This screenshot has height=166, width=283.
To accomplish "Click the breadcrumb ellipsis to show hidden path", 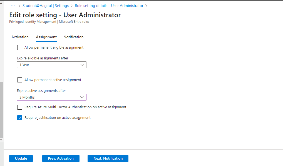I will pos(13,6).
